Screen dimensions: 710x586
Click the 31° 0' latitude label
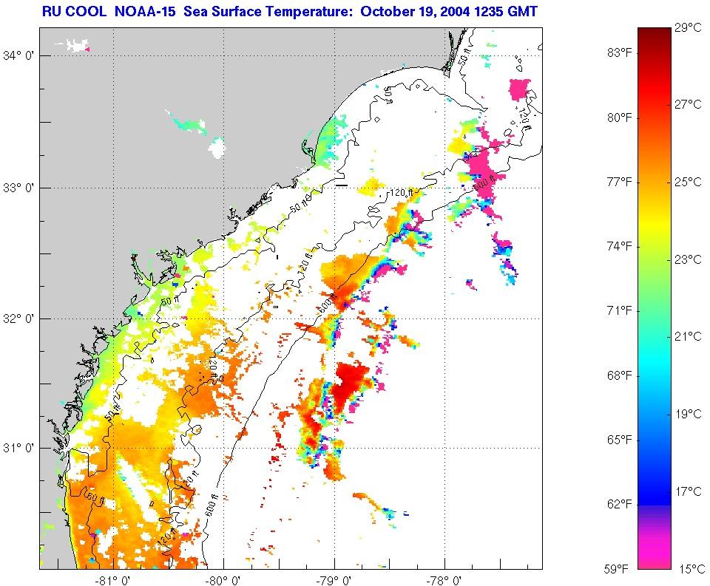point(18,448)
